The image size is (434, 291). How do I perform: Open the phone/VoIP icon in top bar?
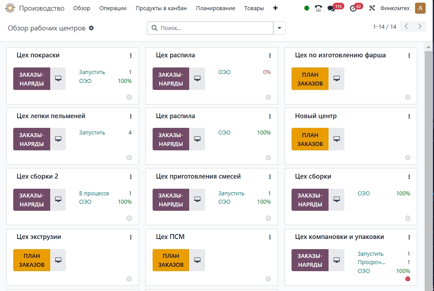click(x=318, y=8)
